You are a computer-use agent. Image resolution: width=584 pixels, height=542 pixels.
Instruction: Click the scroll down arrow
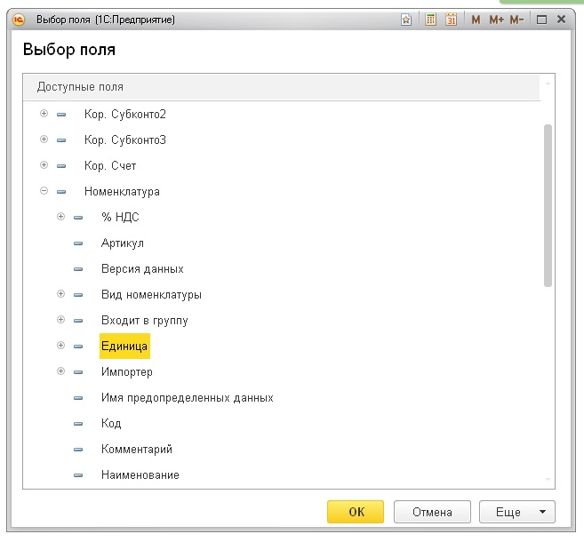[x=548, y=480]
